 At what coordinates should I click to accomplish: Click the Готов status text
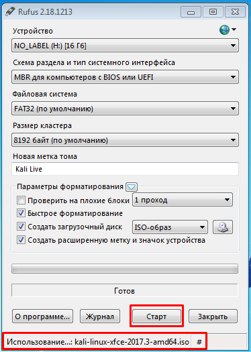(x=124, y=291)
